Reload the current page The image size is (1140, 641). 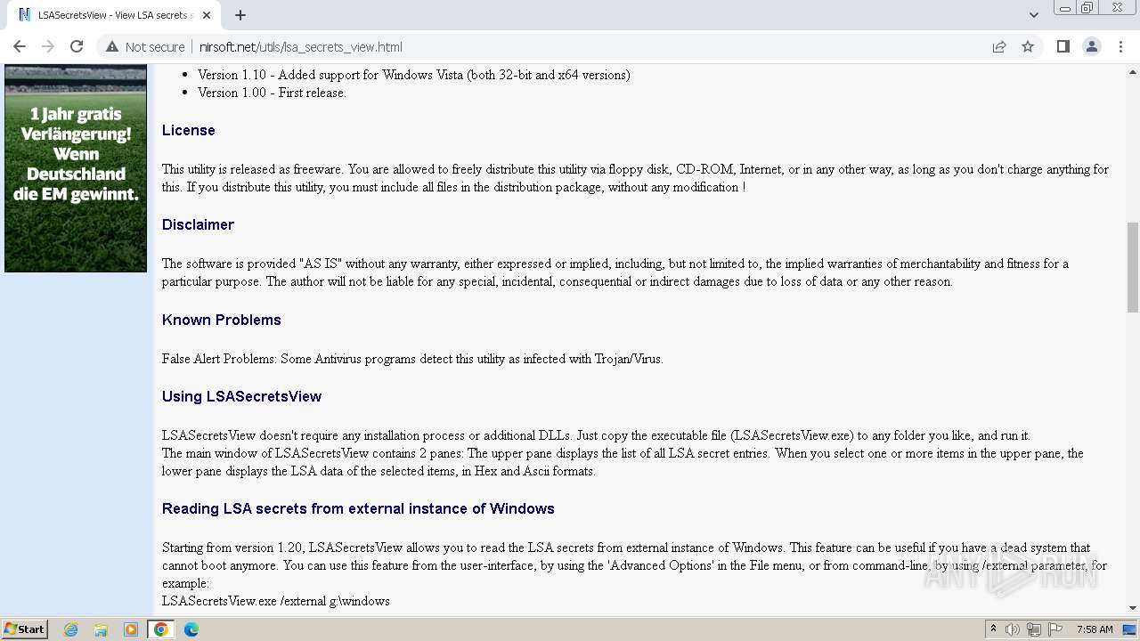tap(77, 46)
